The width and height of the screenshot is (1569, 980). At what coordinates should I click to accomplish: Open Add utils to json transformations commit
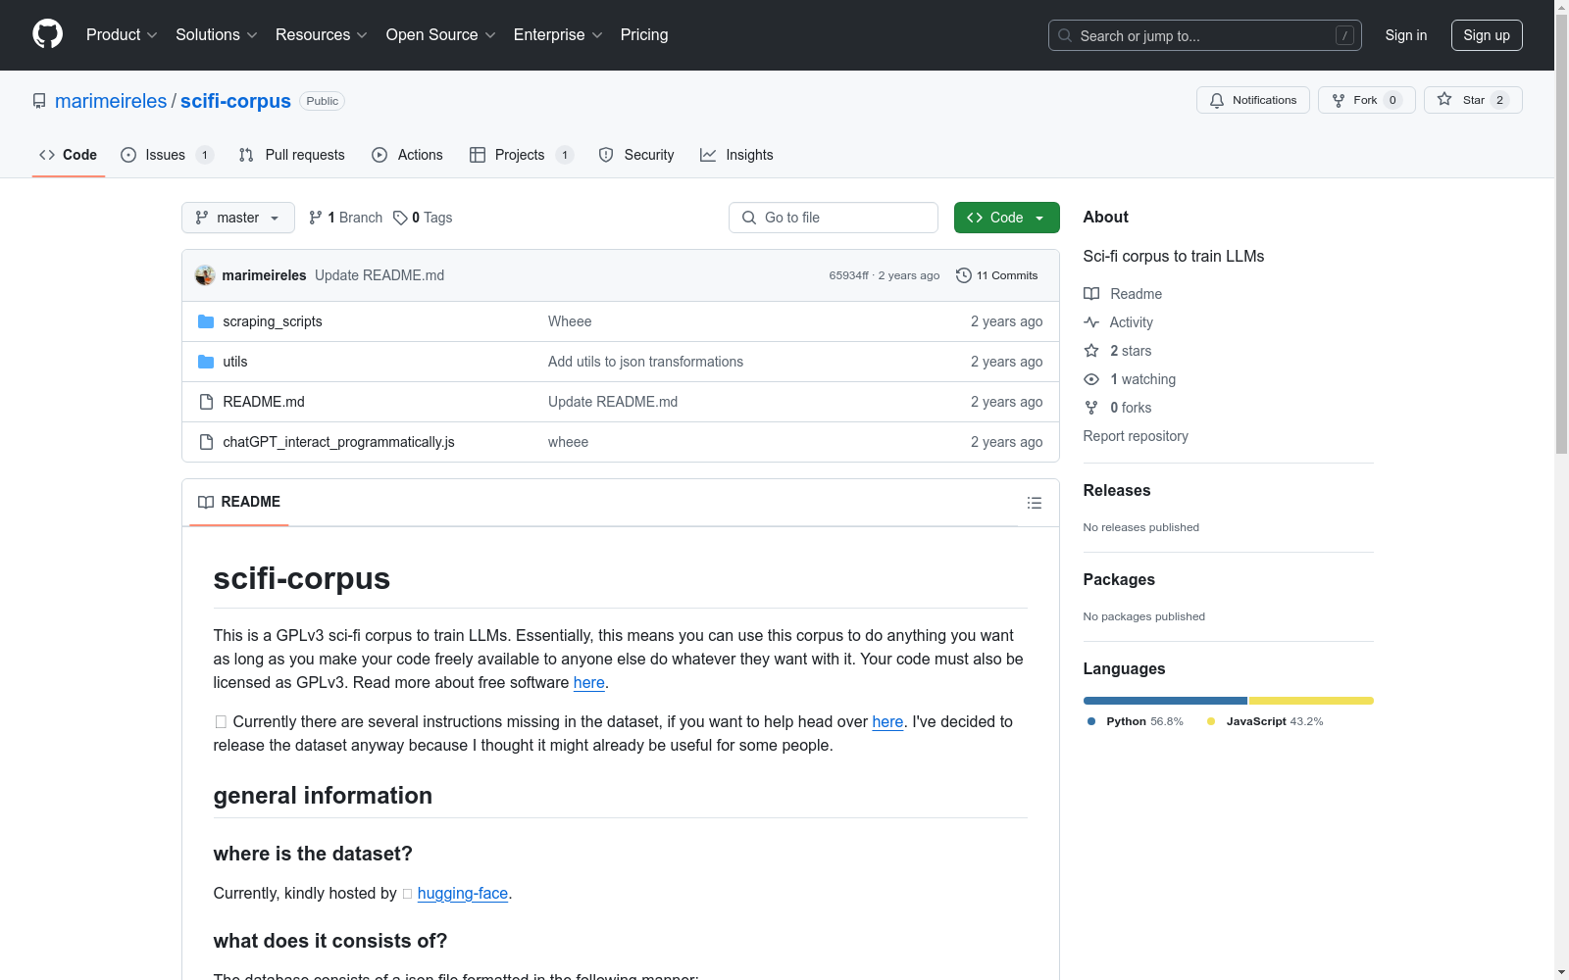[645, 362]
